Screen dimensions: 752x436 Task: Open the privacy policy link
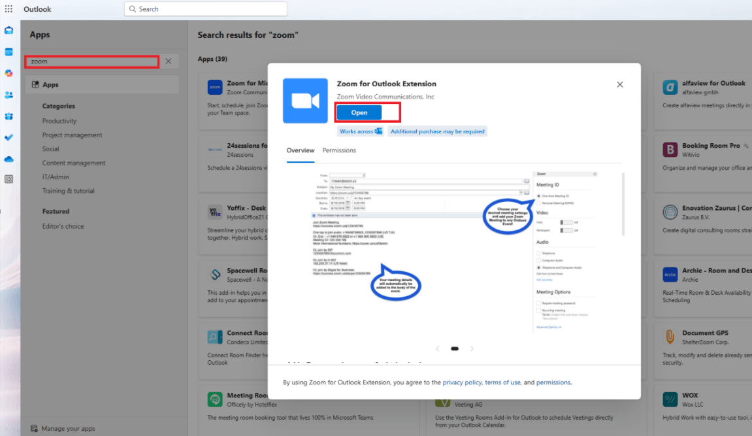463,382
